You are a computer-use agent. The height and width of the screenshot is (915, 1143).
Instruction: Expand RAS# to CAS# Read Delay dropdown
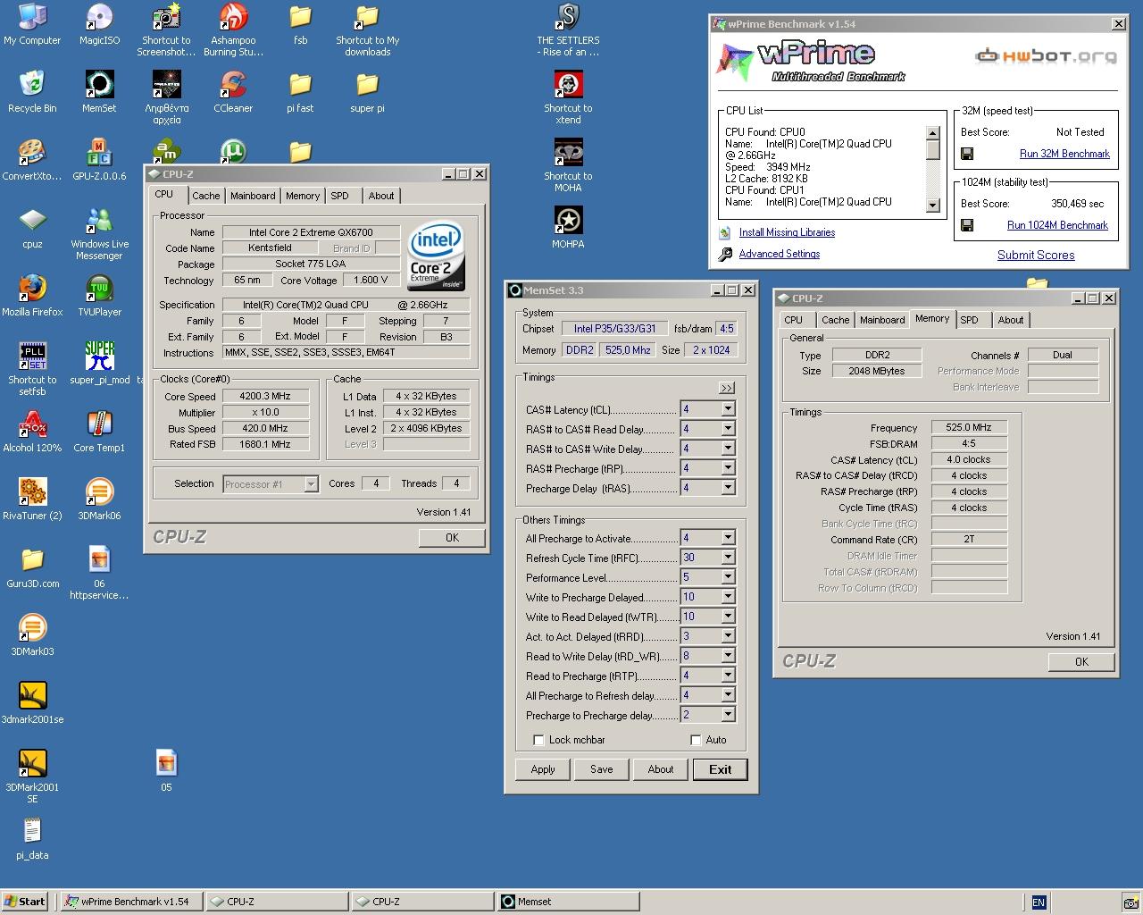coord(728,429)
